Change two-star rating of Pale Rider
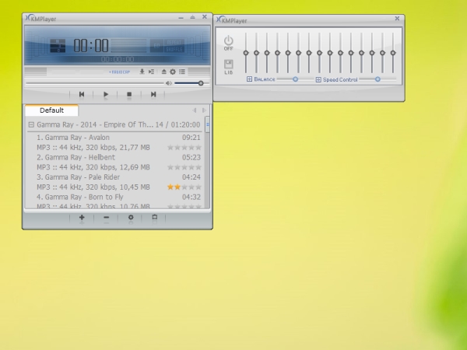467x350 pixels. tap(184, 187)
